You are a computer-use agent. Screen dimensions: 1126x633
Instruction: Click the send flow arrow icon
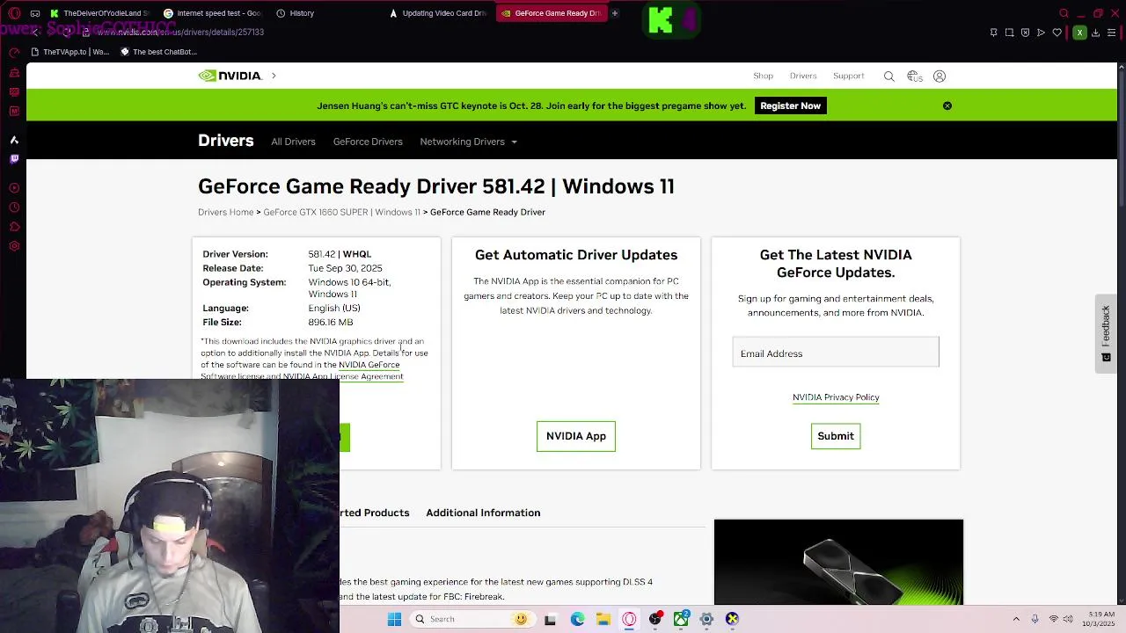(x=1042, y=33)
